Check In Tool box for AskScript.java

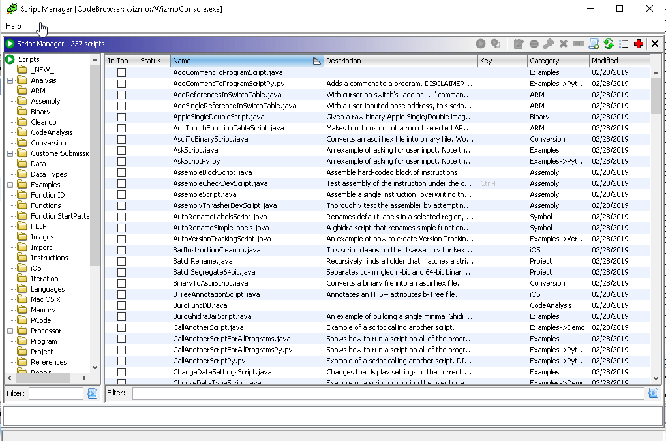click(121, 150)
